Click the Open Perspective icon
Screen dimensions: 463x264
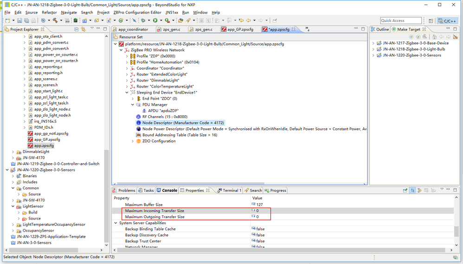pyautogui.click(x=431, y=21)
